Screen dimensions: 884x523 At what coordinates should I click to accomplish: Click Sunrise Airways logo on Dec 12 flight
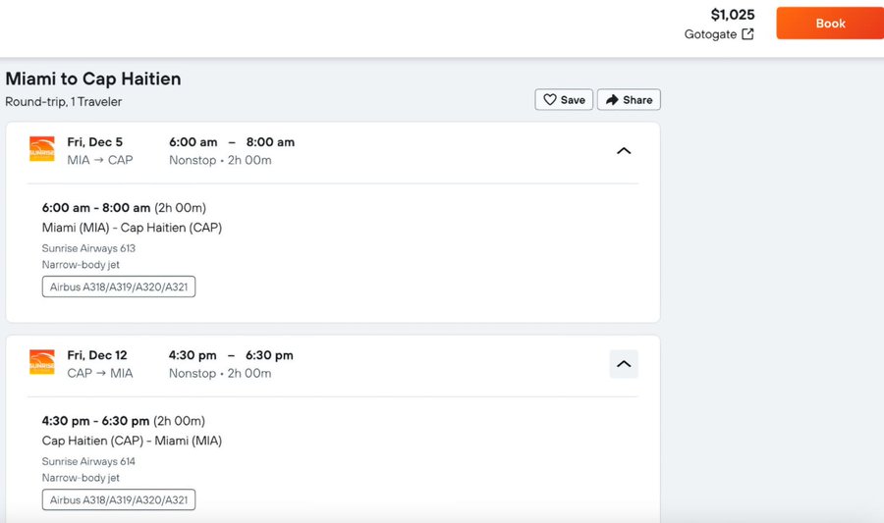42,362
